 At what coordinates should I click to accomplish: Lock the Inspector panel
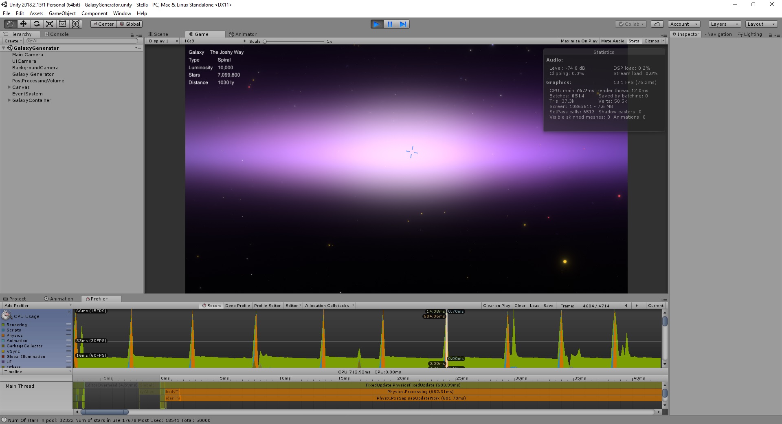[770, 35]
